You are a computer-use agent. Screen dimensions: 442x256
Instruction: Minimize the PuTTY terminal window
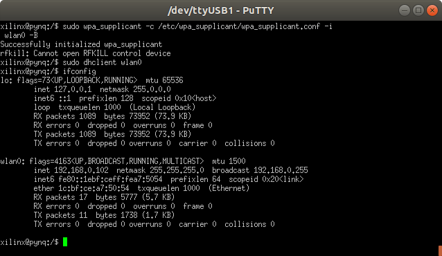(x=405, y=10)
